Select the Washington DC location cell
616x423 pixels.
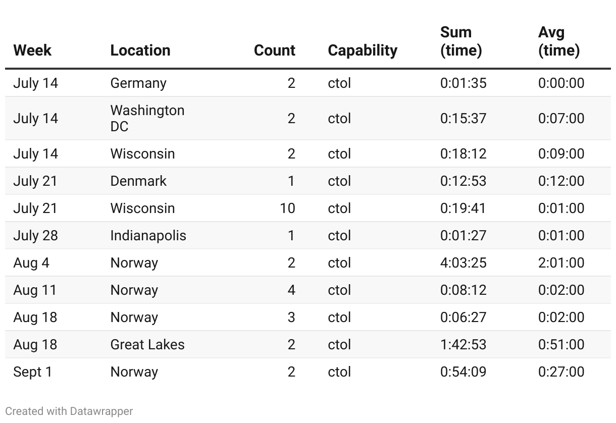coord(147,118)
